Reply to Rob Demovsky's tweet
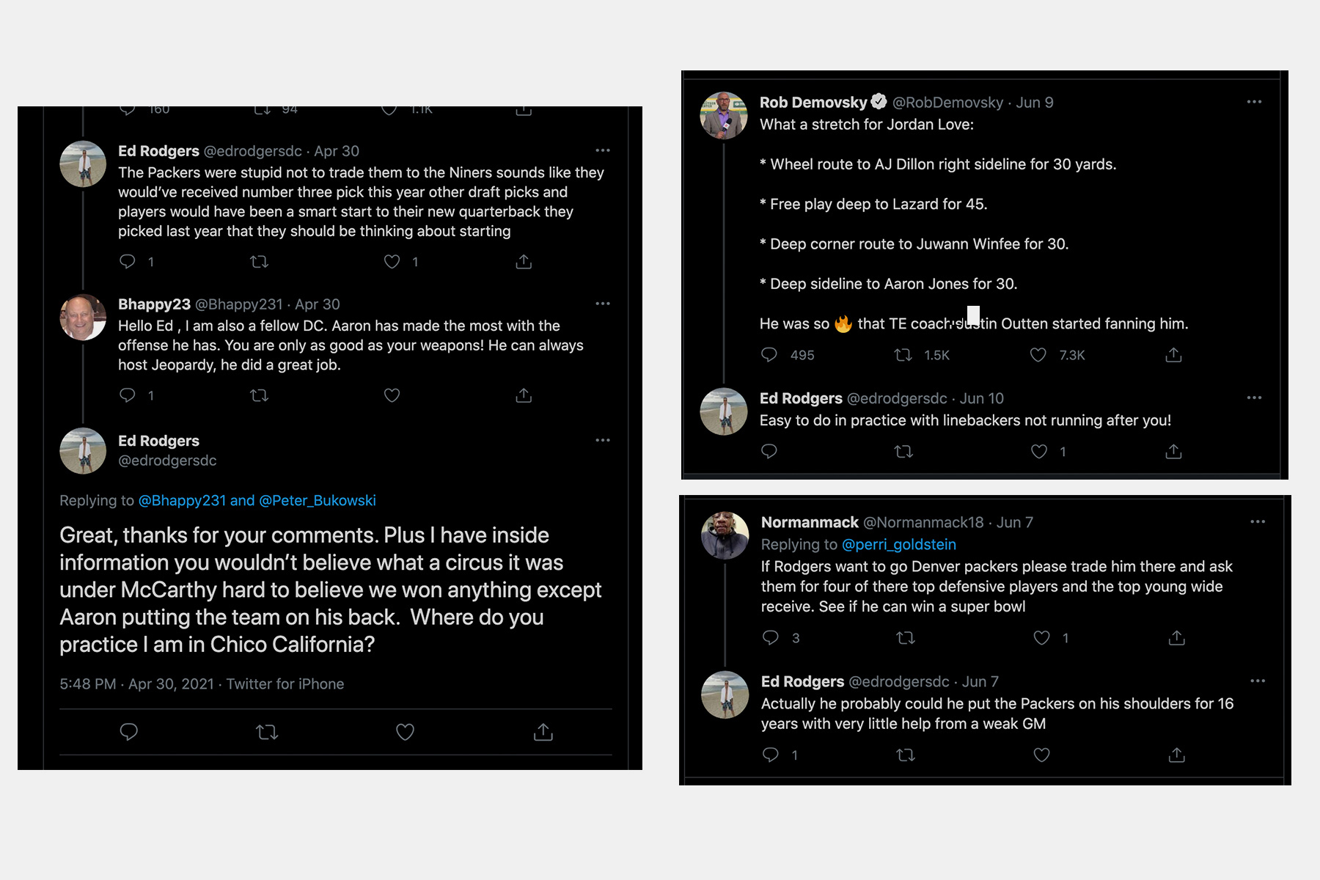This screenshot has height=880, width=1320. [769, 355]
